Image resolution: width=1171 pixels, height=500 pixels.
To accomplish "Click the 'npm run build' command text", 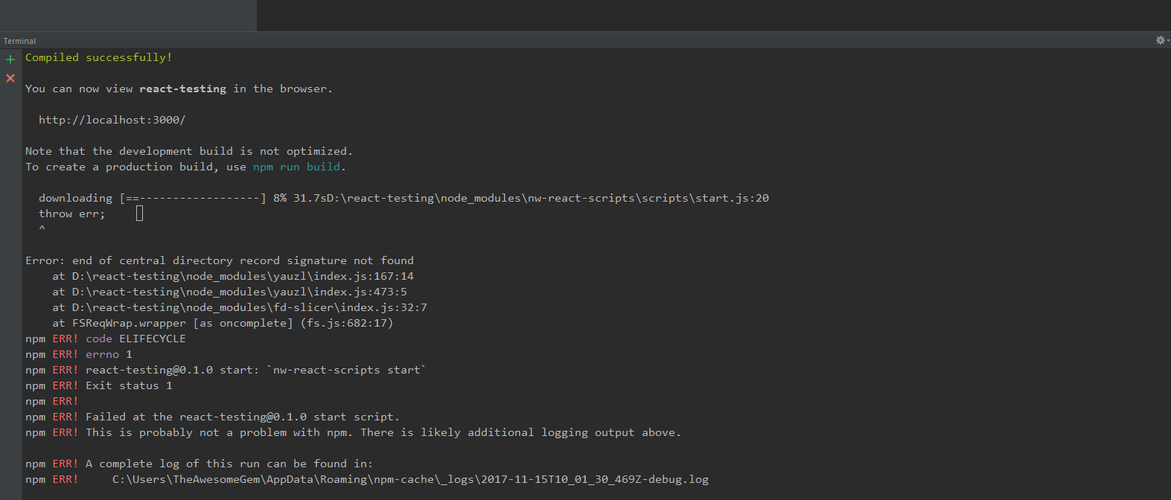I will click(297, 167).
